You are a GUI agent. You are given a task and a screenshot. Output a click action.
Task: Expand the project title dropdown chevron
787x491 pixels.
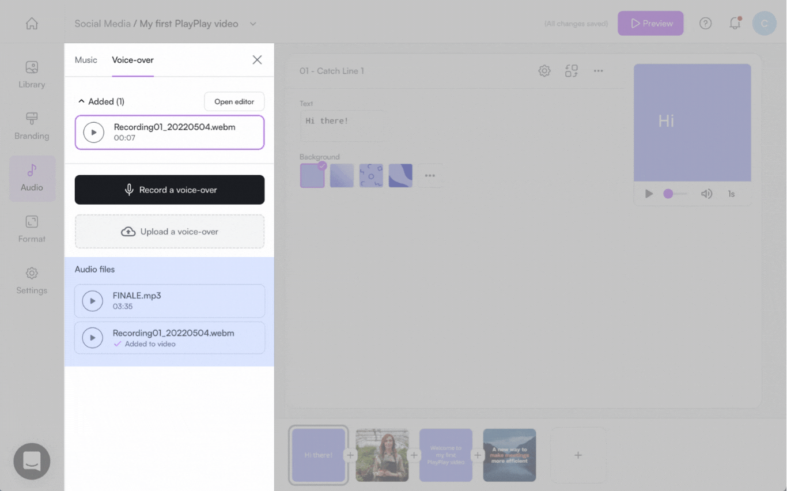[253, 24]
